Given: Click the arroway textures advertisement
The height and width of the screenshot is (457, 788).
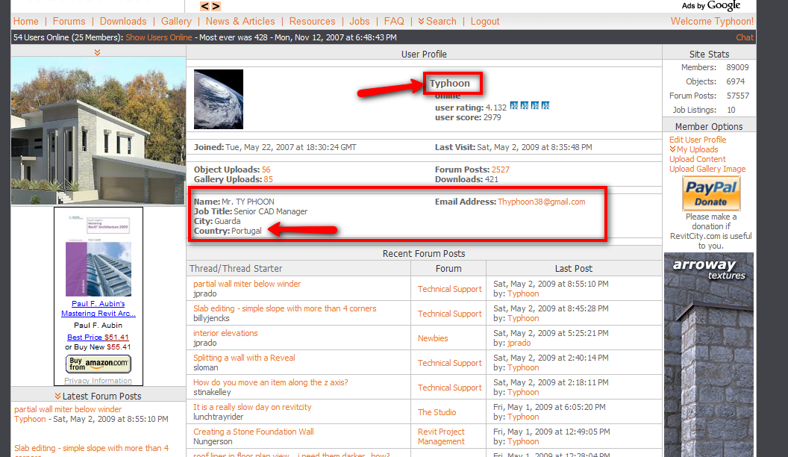Looking at the screenshot, I should tap(709, 355).
